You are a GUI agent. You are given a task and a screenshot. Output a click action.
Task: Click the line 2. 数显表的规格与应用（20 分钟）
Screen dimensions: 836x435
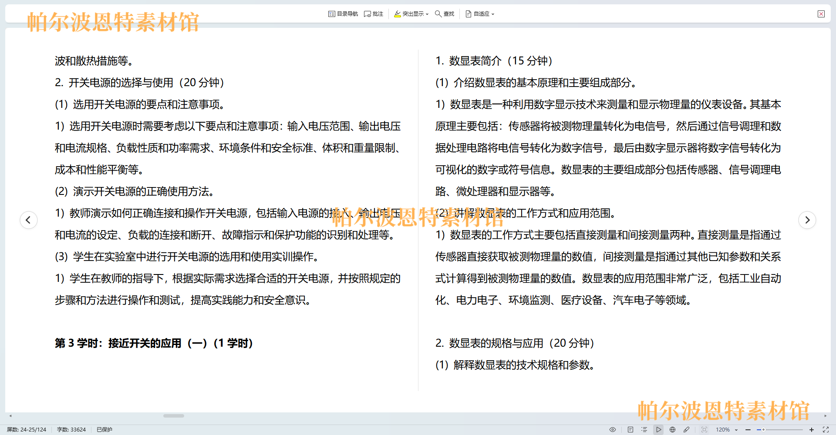pyautogui.click(x=515, y=343)
